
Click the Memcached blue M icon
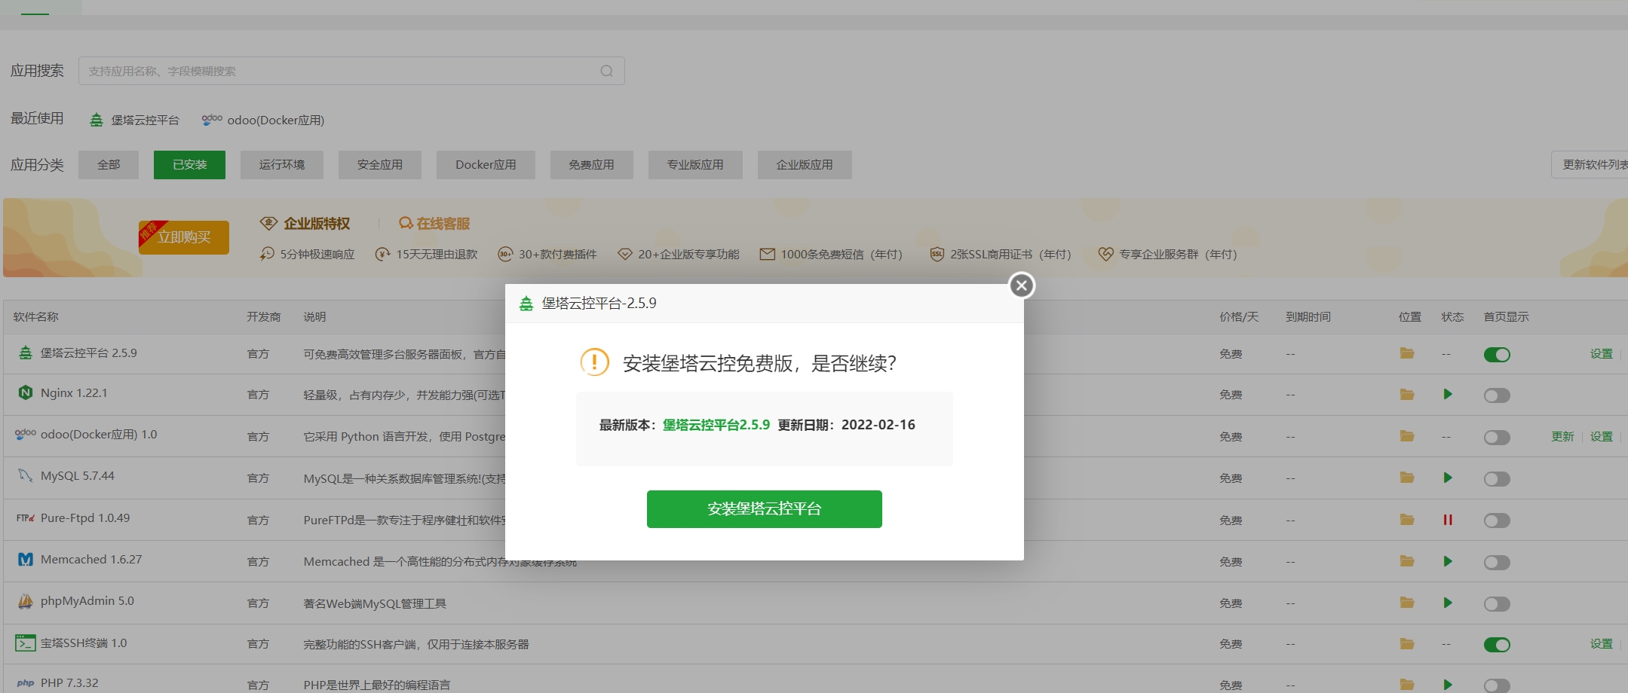(25, 560)
